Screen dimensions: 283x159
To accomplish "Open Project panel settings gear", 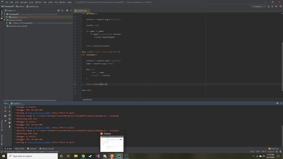I will click(x=67, y=11).
